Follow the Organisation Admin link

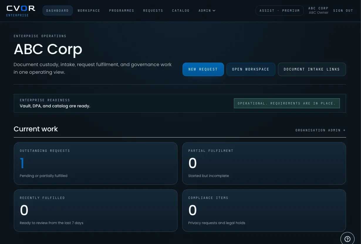tap(320, 130)
